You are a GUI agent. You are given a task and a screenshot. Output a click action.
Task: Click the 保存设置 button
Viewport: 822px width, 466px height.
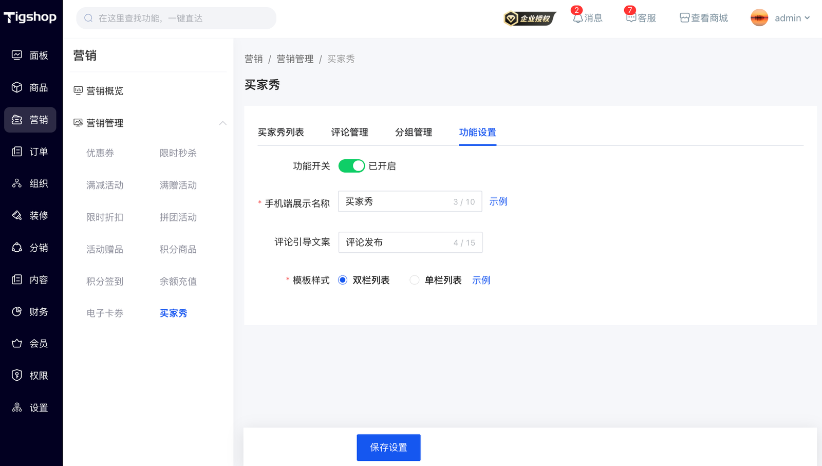(x=388, y=448)
